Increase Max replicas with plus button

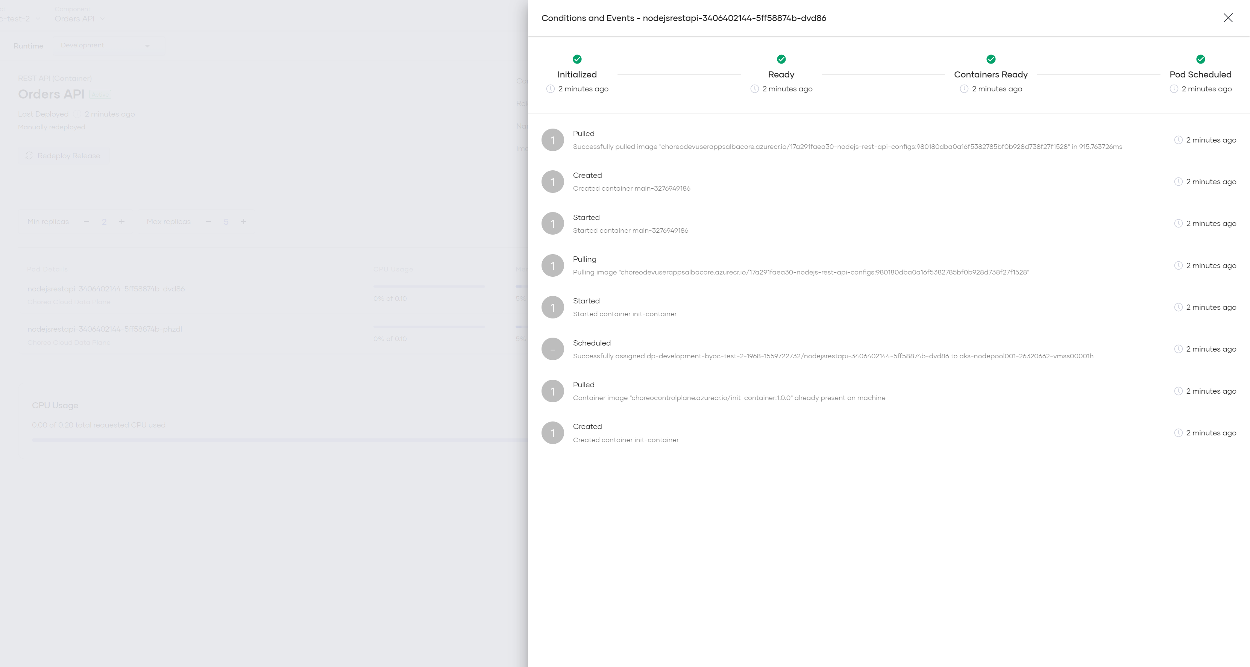[x=244, y=222]
